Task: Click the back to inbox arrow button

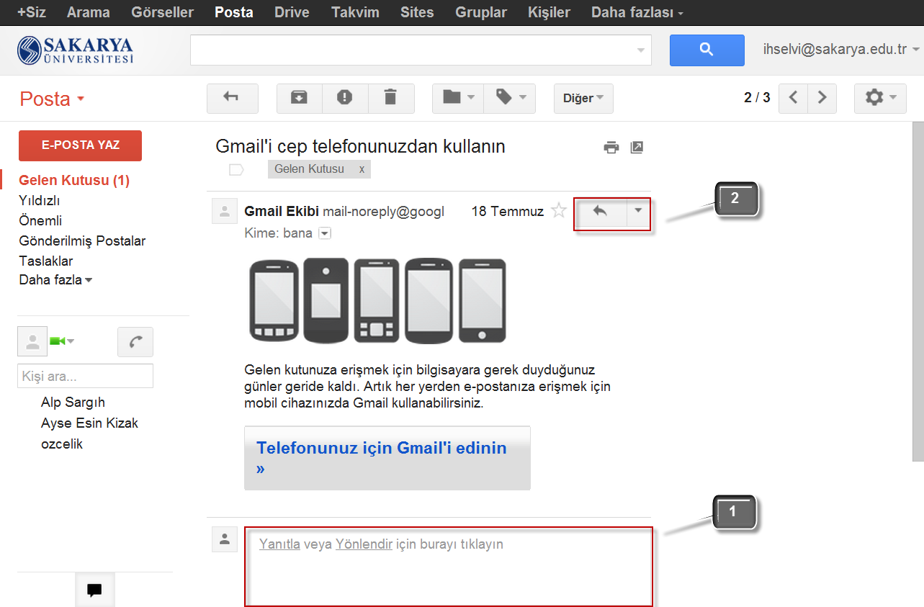Action: tap(232, 99)
